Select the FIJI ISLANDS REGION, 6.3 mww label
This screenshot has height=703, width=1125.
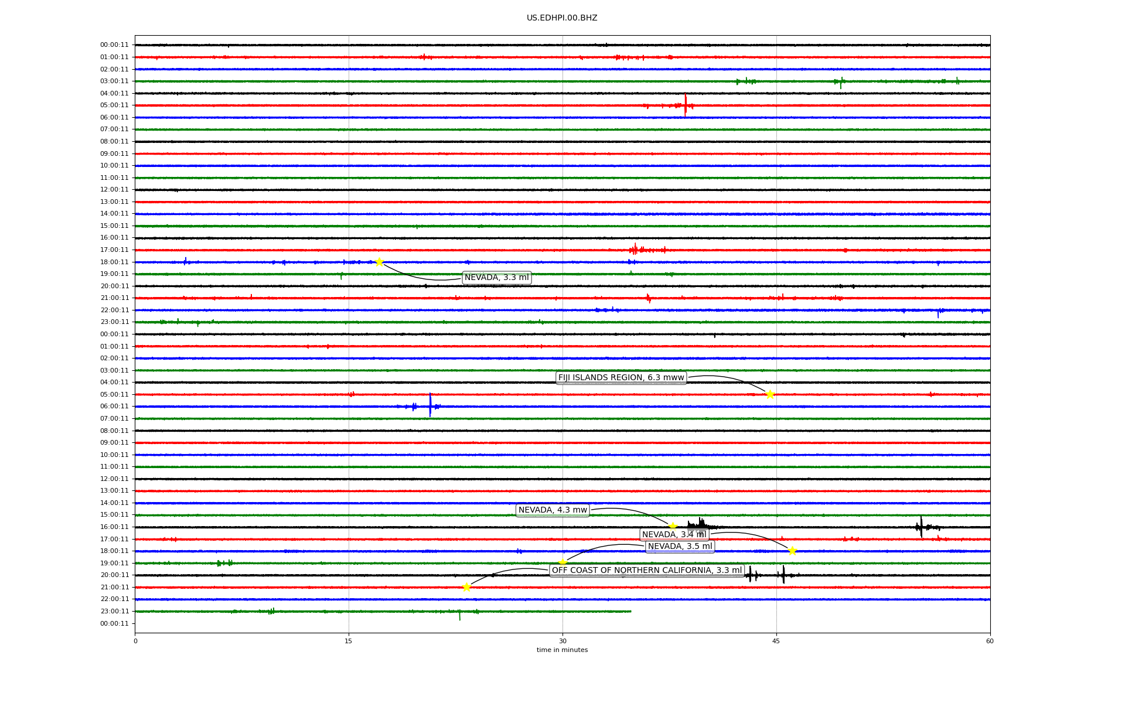click(x=621, y=378)
